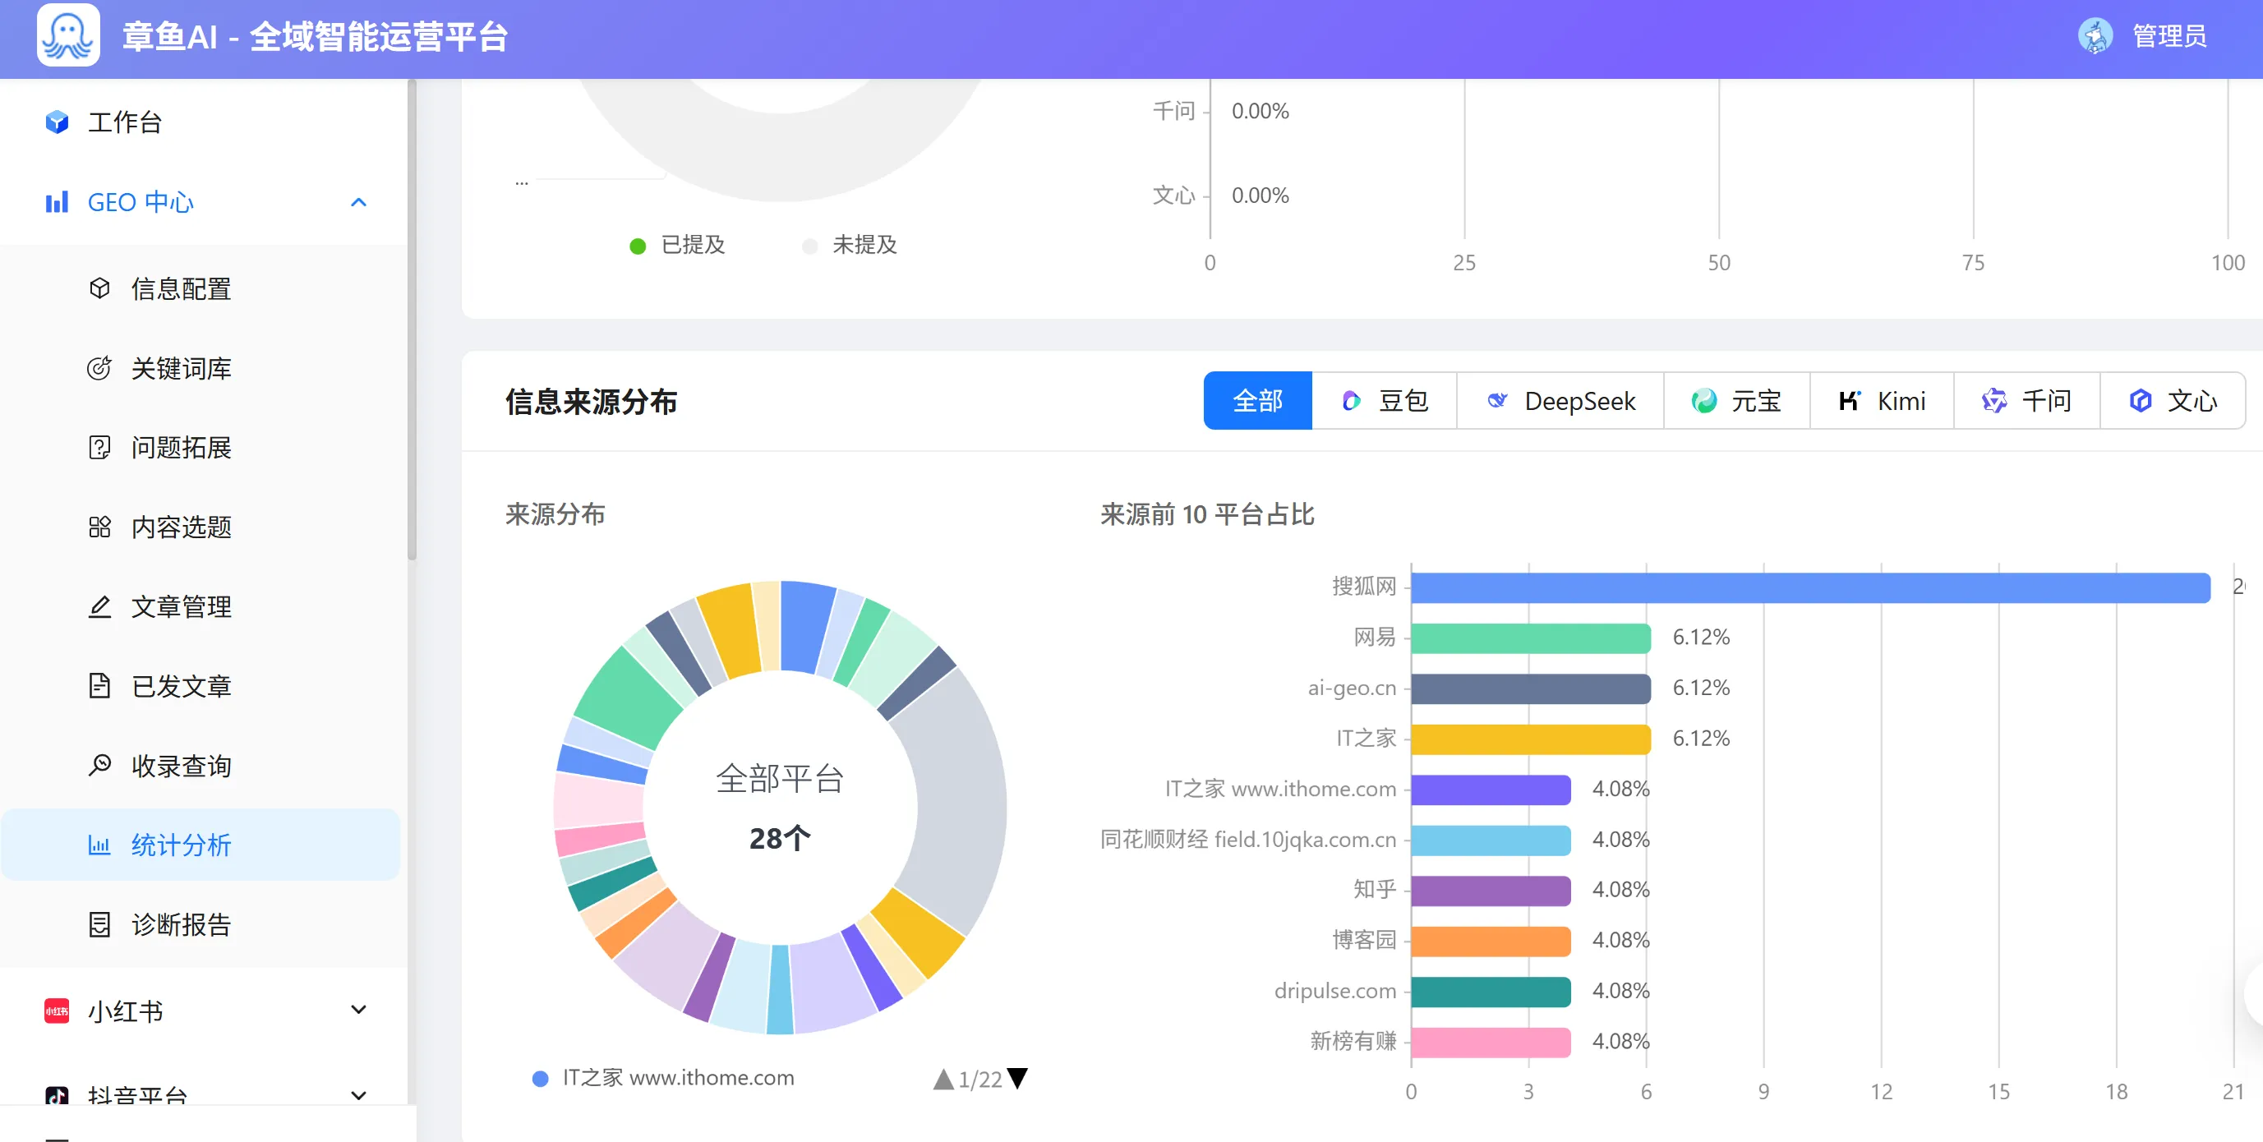Select the 文章管理 article management icon

[99, 606]
